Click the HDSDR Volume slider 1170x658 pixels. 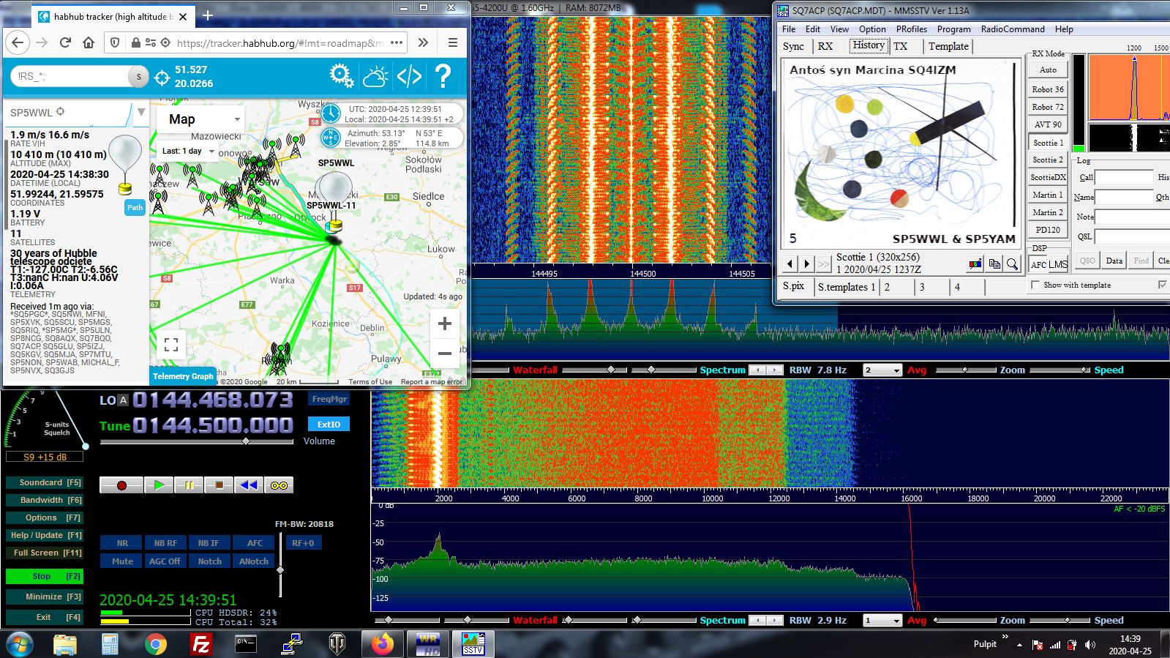pos(197,441)
